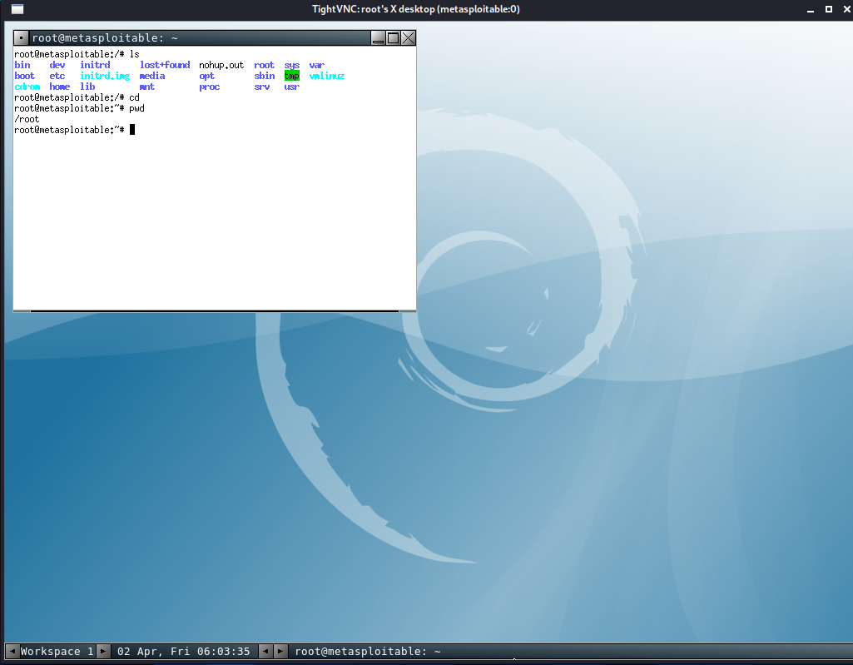Click the 'nohup.out' file name
Screen dimensions: 853x665
tap(221, 65)
